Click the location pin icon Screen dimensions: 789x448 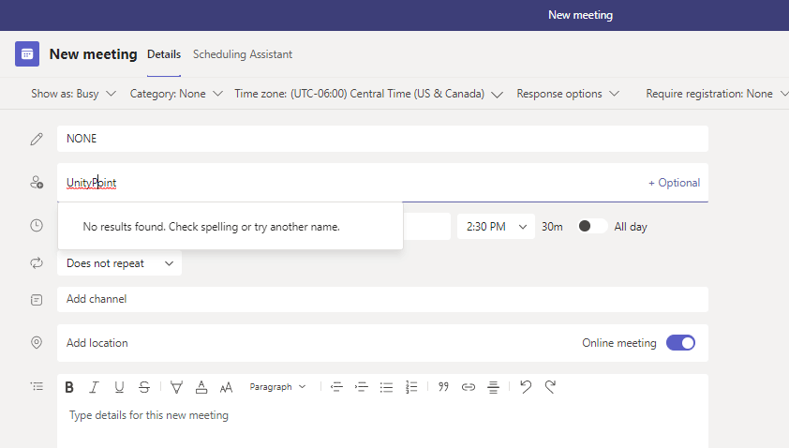click(x=37, y=342)
